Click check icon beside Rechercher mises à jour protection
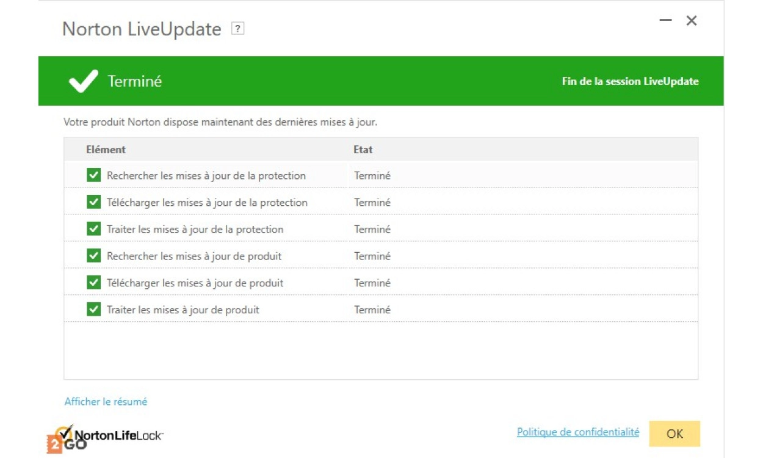The width and height of the screenshot is (763, 458). click(93, 175)
